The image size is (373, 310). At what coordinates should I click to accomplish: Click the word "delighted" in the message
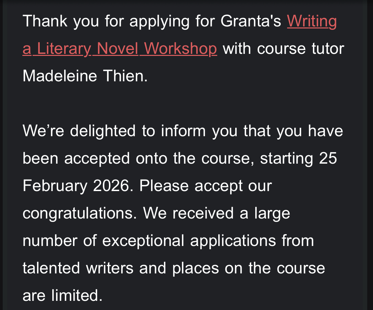[102, 131]
